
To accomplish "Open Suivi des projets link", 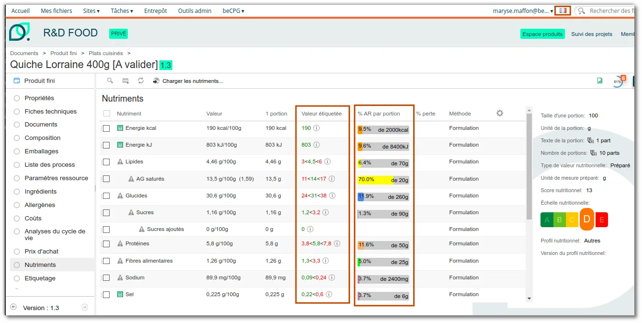I will pos(592,34).
